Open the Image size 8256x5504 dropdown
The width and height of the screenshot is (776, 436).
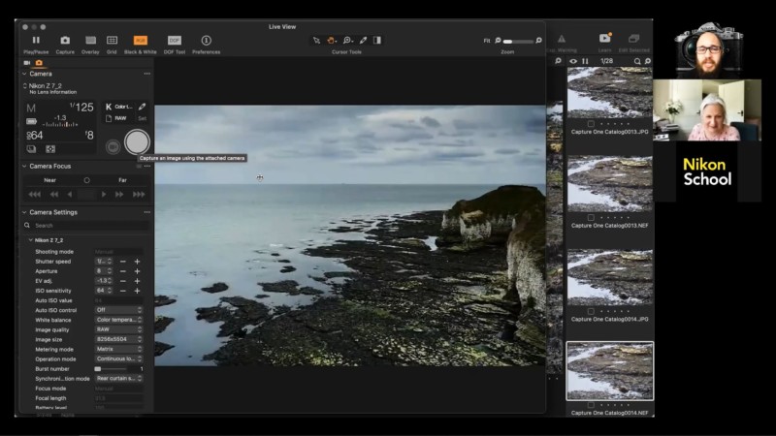118,339
